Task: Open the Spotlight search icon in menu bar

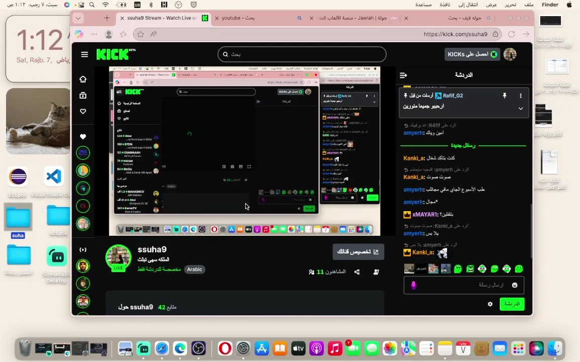Action: (92, 5)
